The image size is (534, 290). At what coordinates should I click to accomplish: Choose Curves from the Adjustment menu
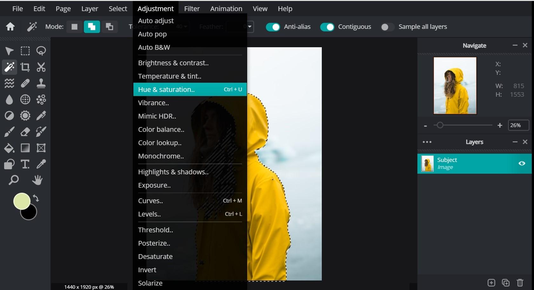(x=190, y=201)
